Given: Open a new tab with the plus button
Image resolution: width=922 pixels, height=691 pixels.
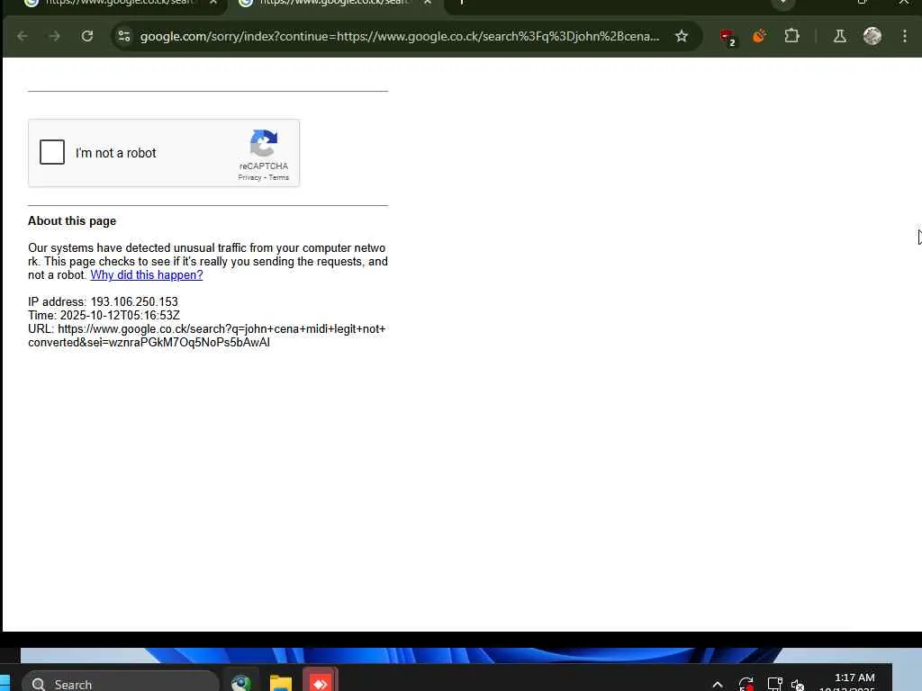Looking at the screenshot, I should (462, 3).
